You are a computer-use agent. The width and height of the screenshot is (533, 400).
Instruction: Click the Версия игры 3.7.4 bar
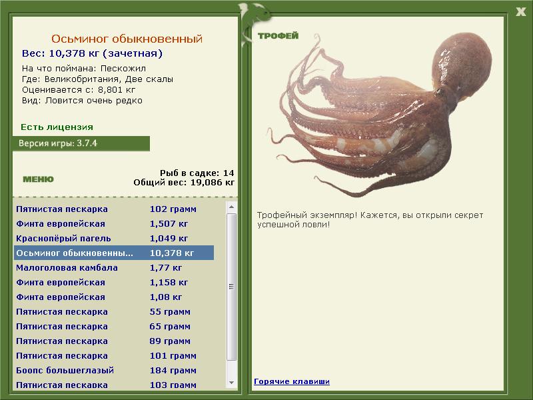pos(81,143)
